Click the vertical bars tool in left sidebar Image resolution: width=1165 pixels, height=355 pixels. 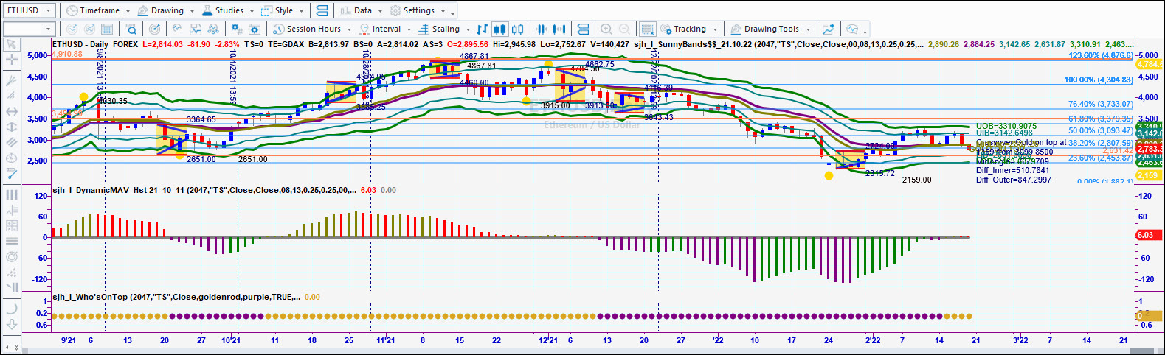pos(11,194)
